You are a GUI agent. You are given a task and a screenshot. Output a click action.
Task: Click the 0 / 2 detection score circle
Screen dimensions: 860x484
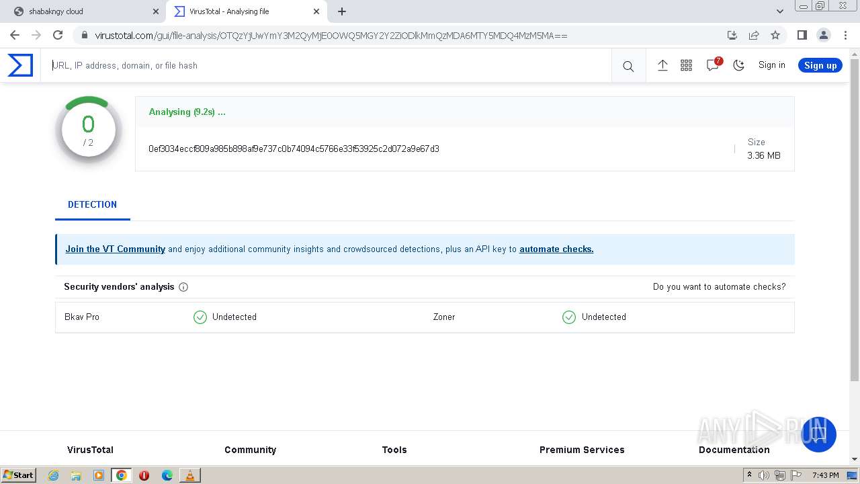click(88, 131)
